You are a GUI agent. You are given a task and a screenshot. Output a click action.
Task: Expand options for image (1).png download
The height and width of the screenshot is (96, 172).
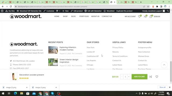[x=56, y=87]
